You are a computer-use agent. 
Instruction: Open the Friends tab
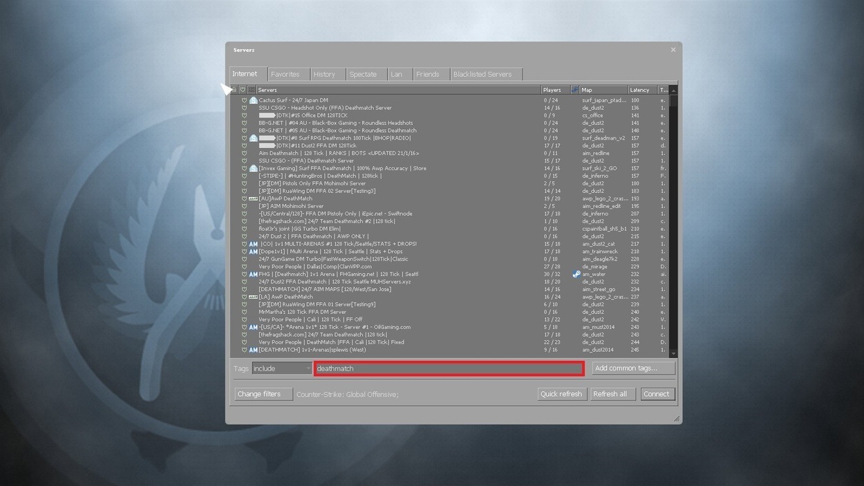pos(431,74)
